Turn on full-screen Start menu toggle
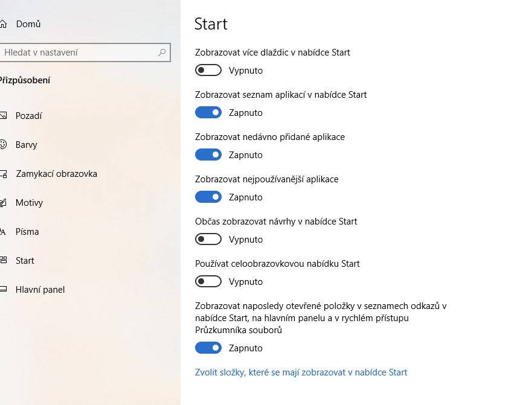 point(208,281)
